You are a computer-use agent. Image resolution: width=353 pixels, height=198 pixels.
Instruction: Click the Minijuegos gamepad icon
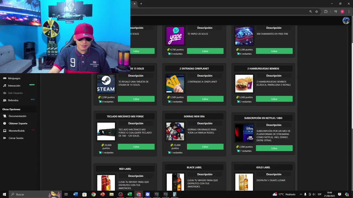click(5, 78)
